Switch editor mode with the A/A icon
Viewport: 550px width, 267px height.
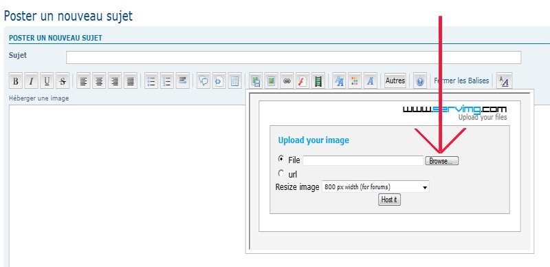(505, 81)
